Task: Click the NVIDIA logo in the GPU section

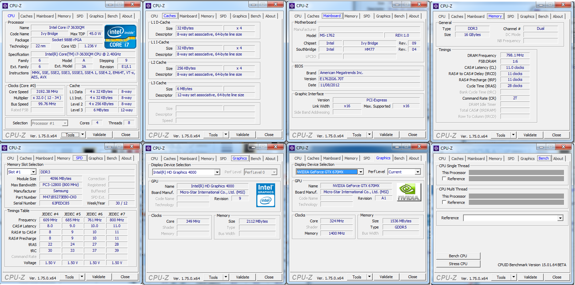Action: (408, 192)
